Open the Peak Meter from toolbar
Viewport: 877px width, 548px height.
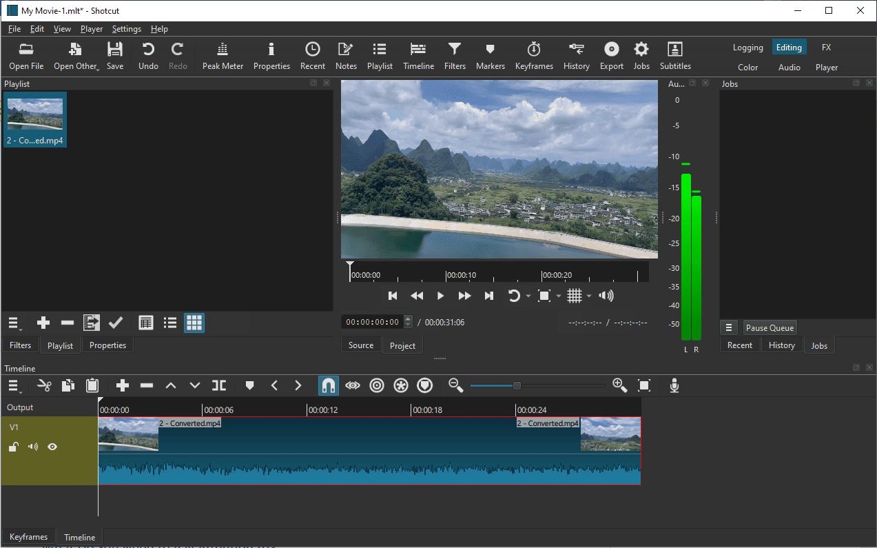[223, 55]
